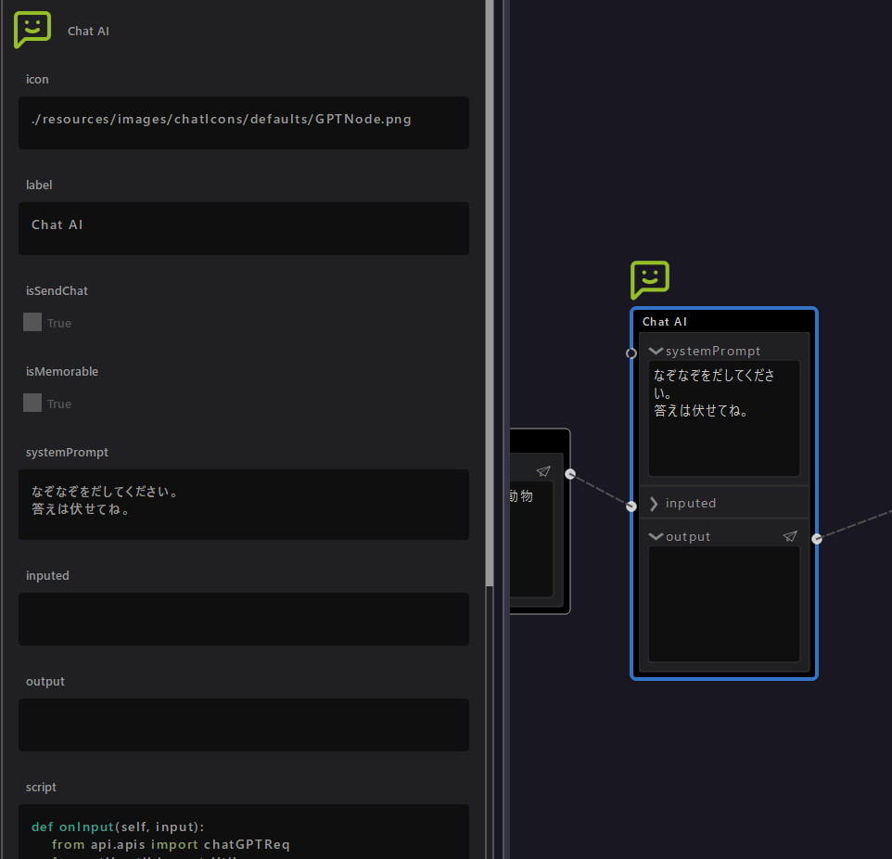The image size is (892, 859).
Task: Click the green chat icon above the Chat AI node
Action: (x=650, y=280)
